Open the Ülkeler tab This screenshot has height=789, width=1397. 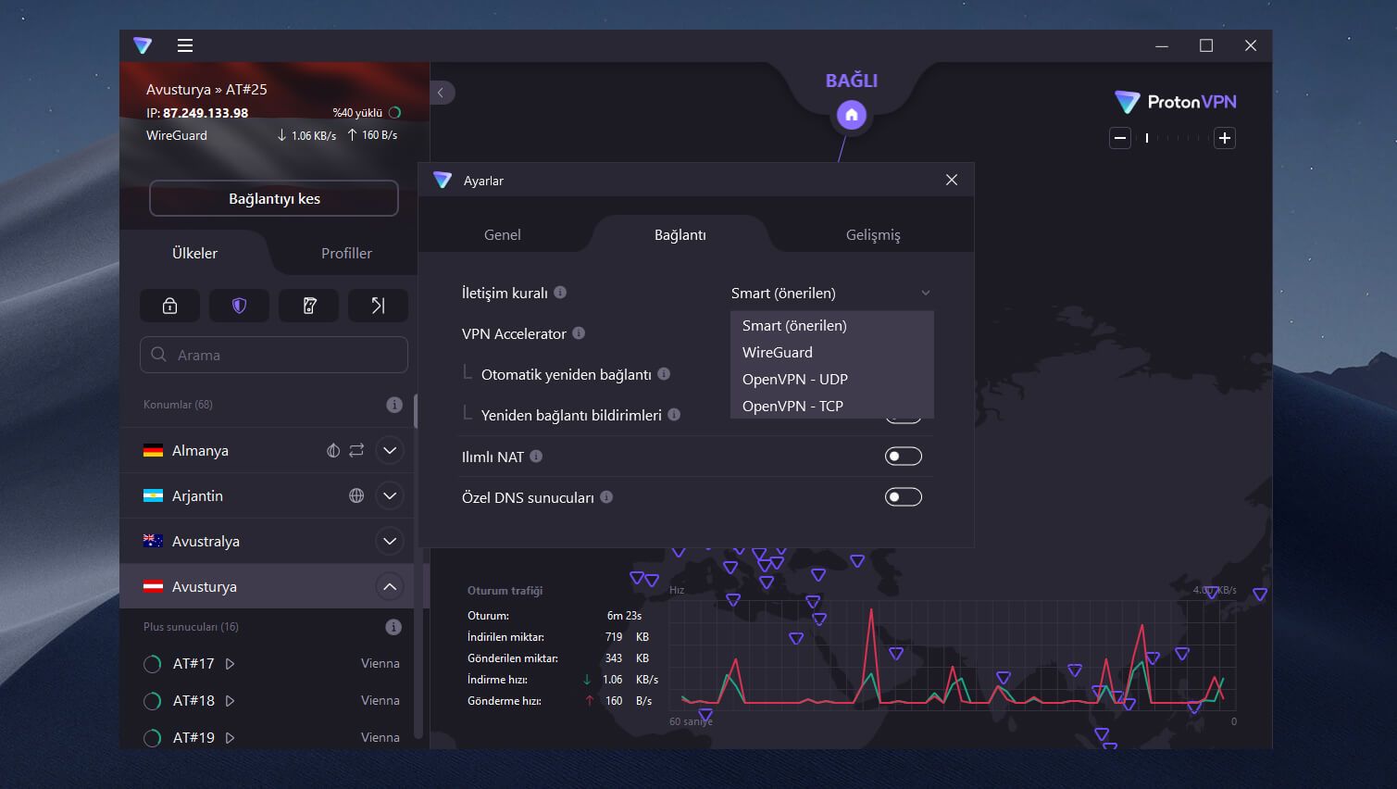point(194,253)
